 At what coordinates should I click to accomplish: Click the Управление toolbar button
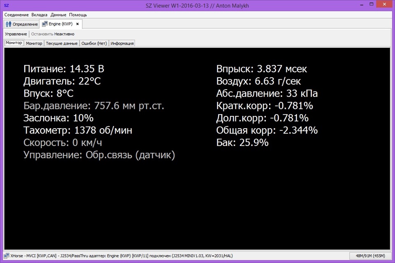click(x=16, y=34)
